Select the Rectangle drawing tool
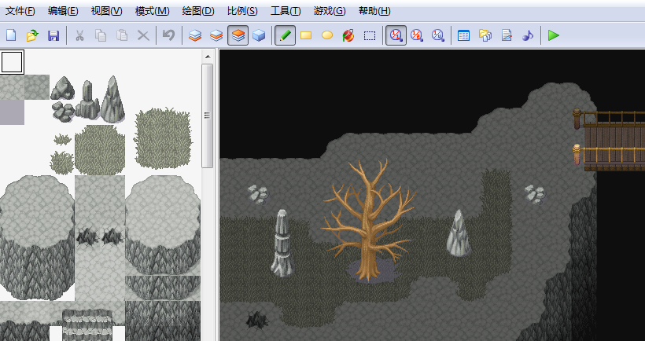645x341 pixels. 306,35
